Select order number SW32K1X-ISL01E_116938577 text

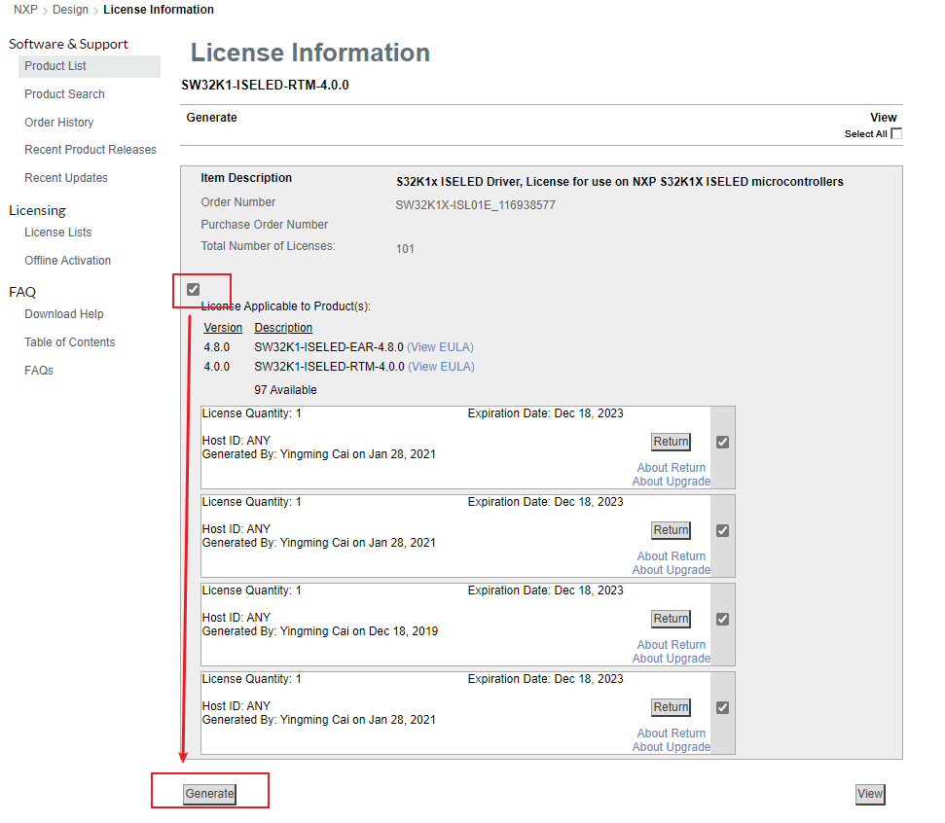[x=476, y=205]
